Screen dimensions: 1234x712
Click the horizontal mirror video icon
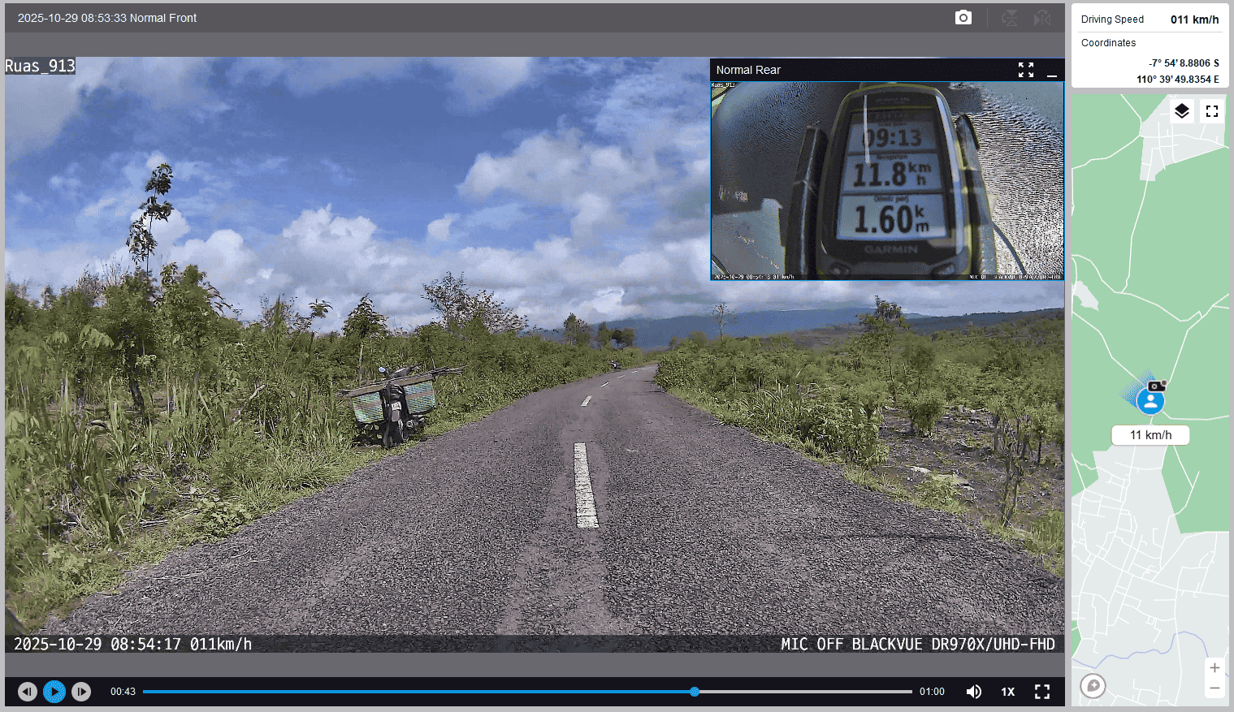point(1042,18)
